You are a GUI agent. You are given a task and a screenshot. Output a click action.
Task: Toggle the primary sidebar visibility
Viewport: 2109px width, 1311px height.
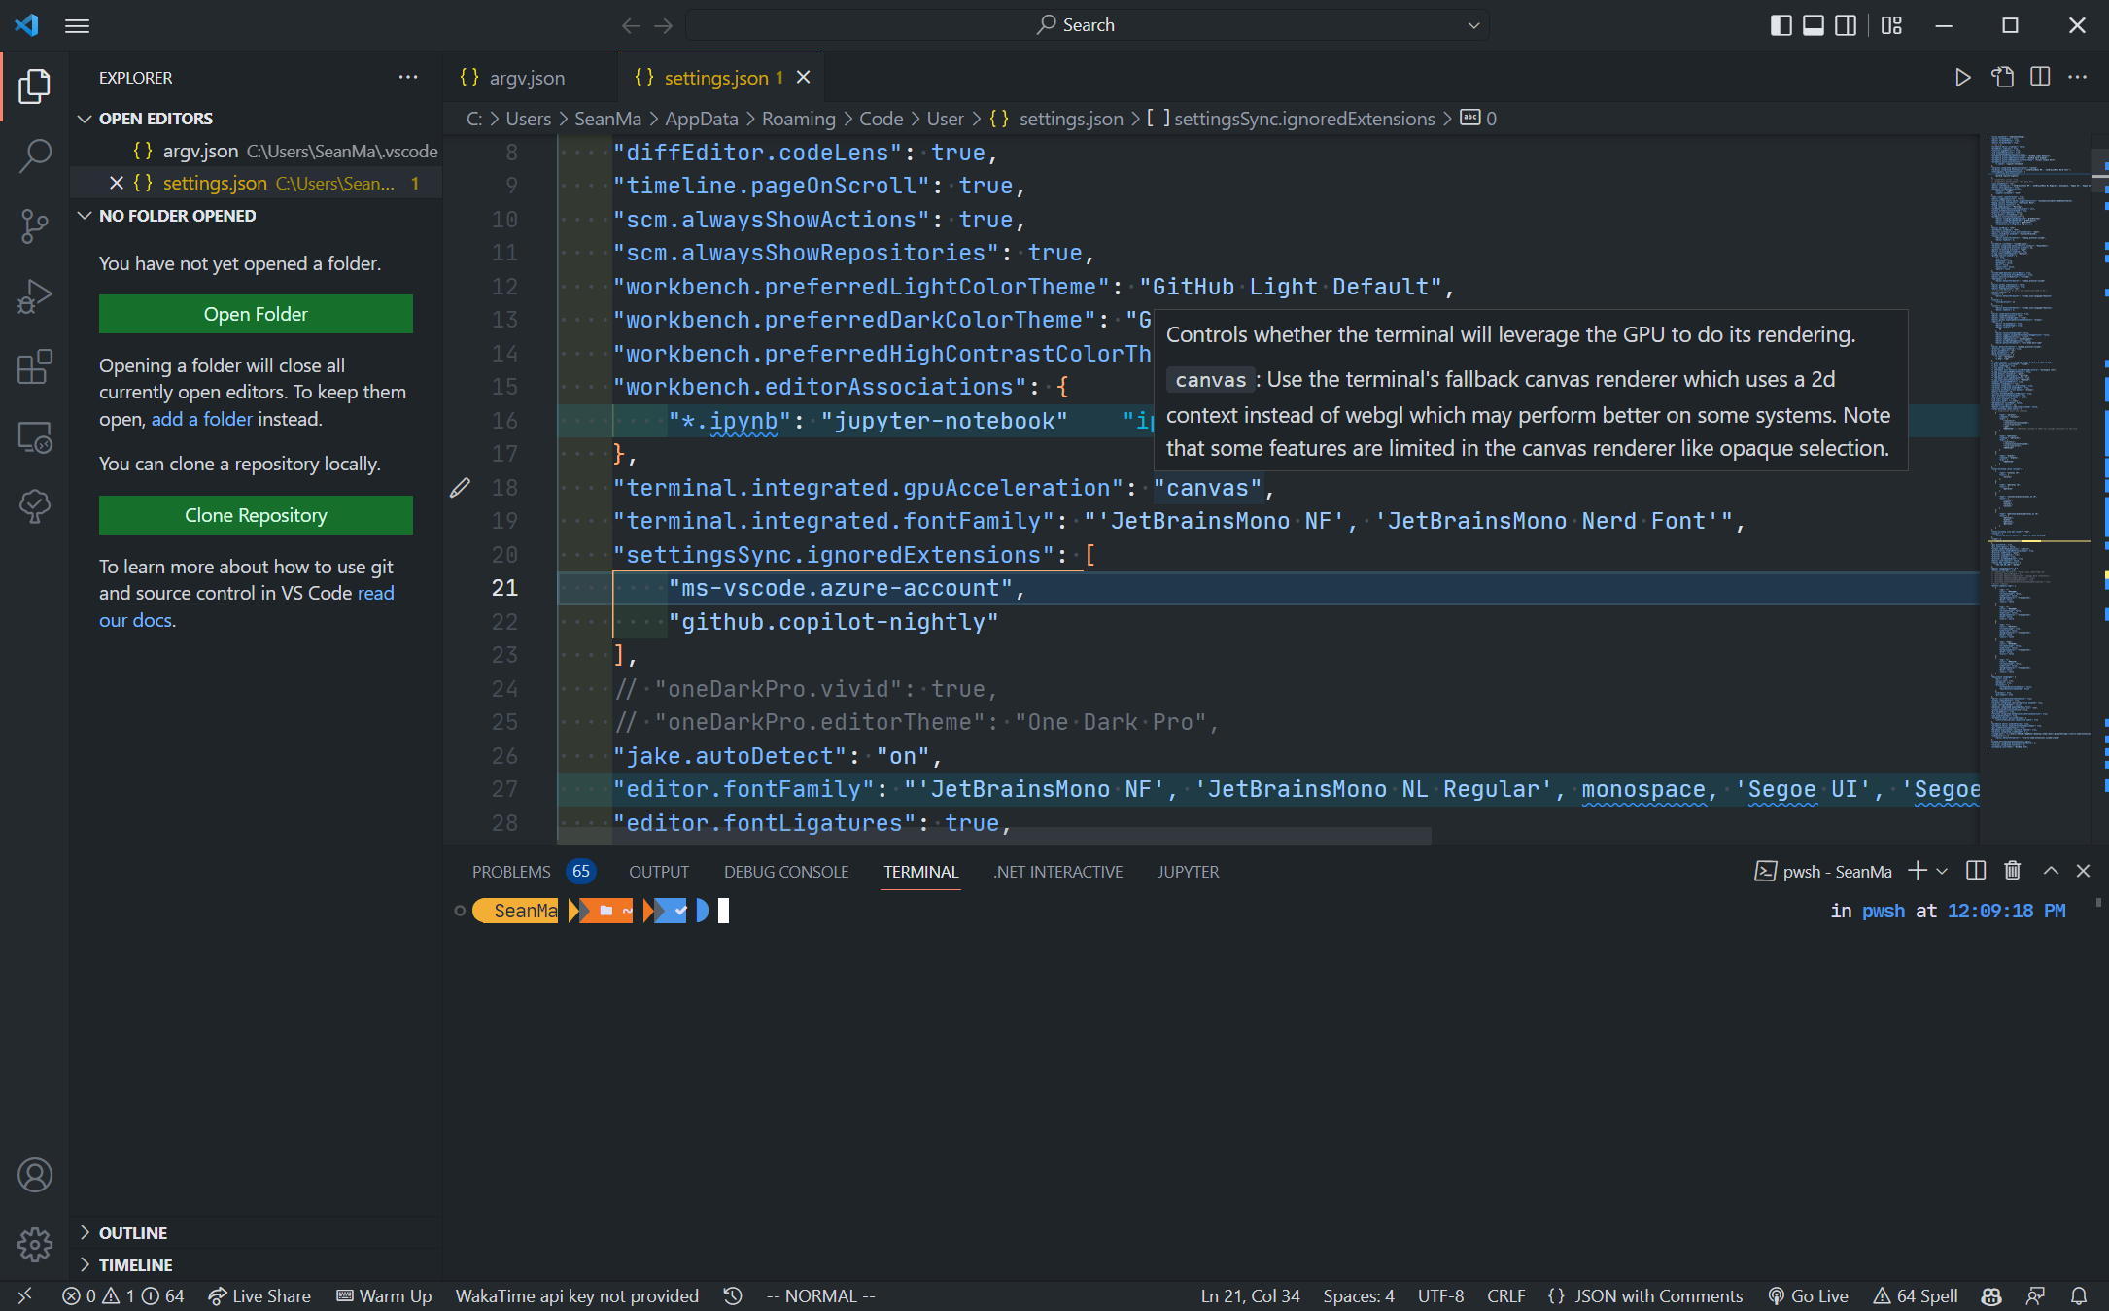1781,25
